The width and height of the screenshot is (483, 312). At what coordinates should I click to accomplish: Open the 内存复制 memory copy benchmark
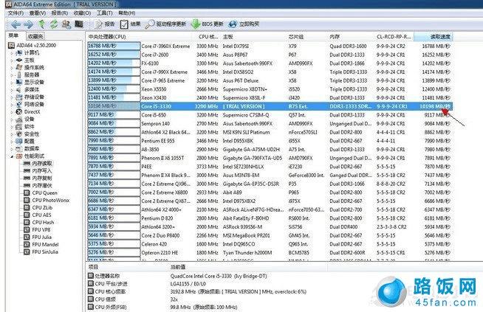(38, 178)
